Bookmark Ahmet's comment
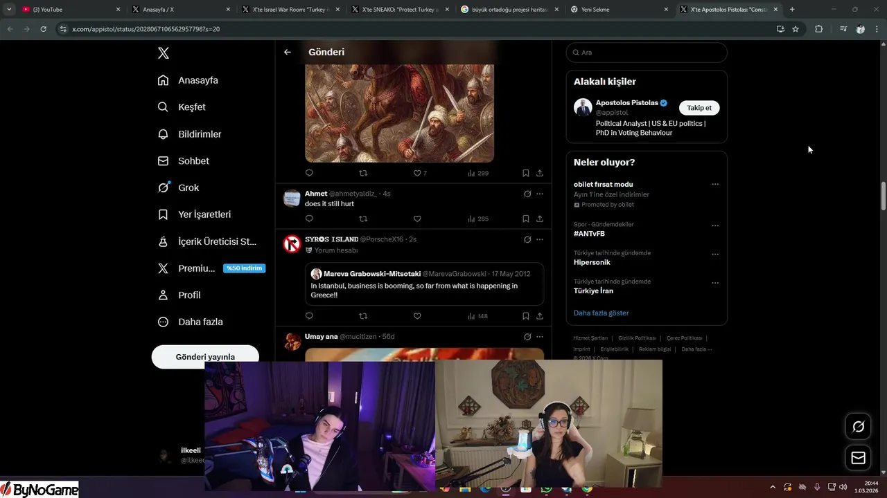This screenshot has width=887, height=498. (x=526, y=219)
